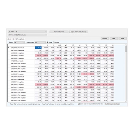Select the [ANE20000] T amplitude row label
This screenshot has width=134, height=134.
[17, 74]
